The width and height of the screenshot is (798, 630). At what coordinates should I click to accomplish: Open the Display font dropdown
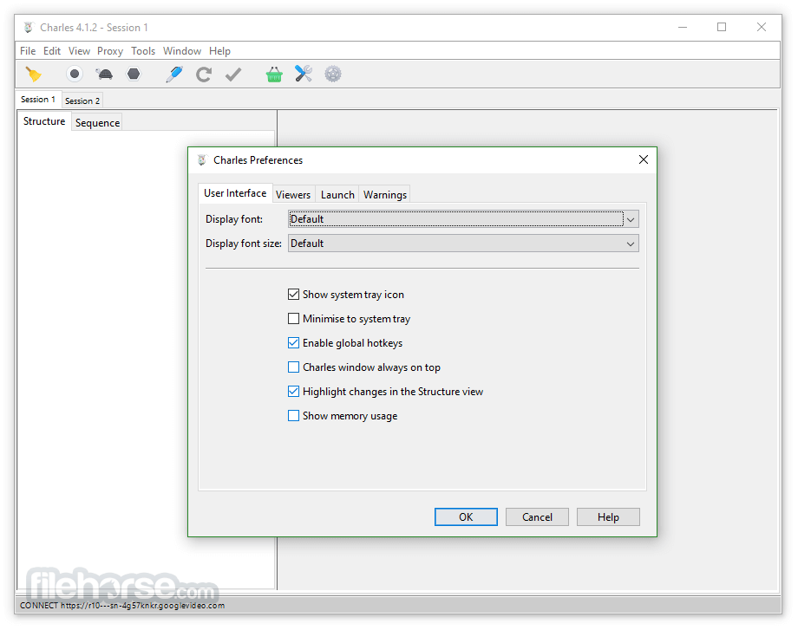click(463, 219)
